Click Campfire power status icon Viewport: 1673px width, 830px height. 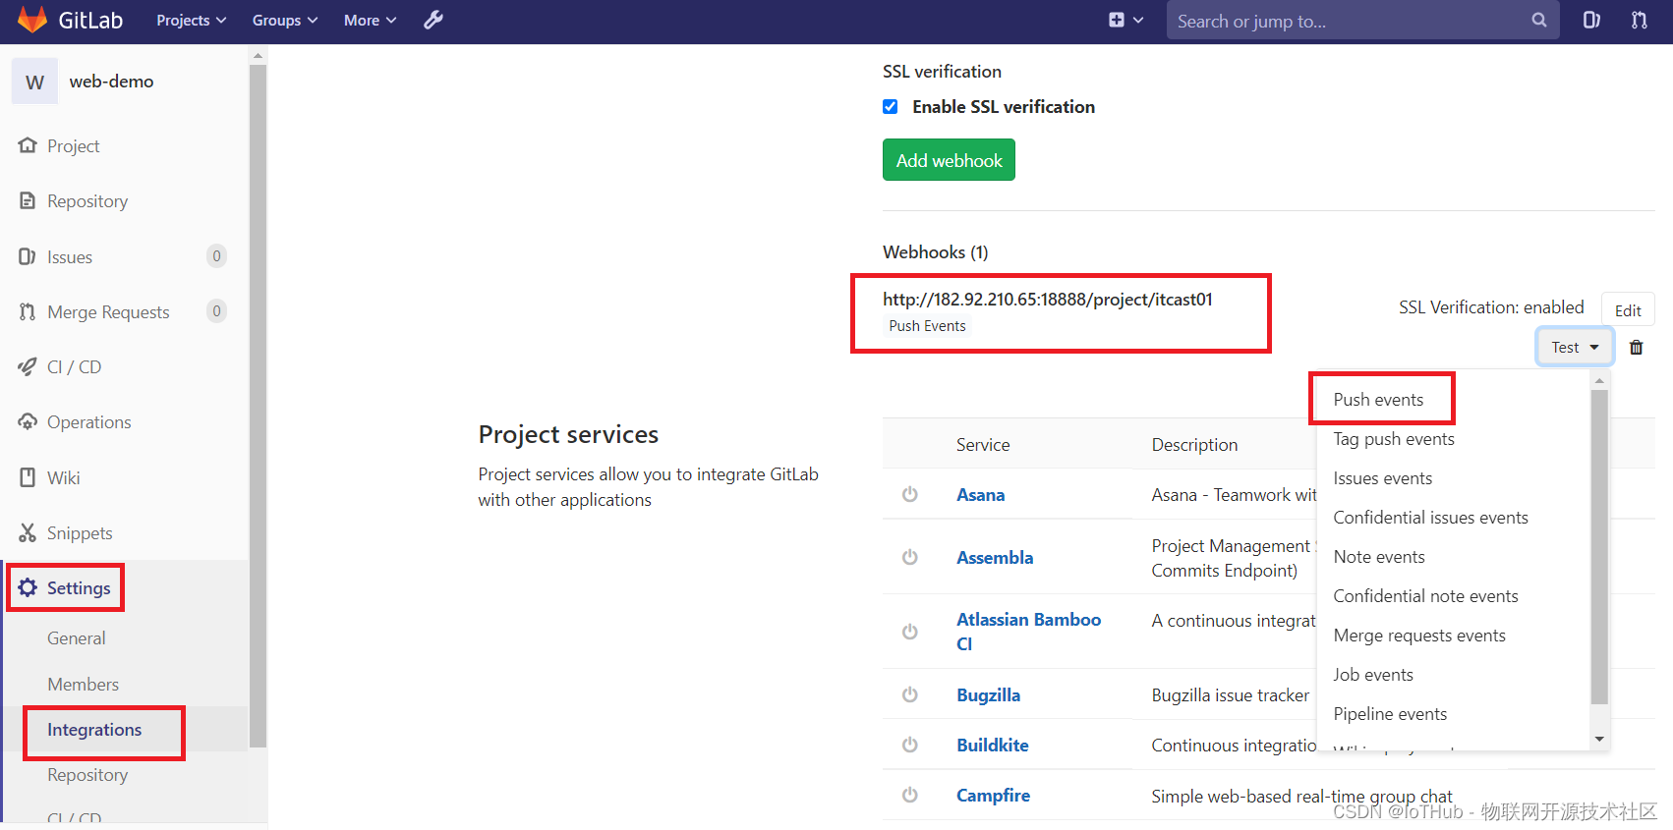pyautogui.click(x=910, y=795)
